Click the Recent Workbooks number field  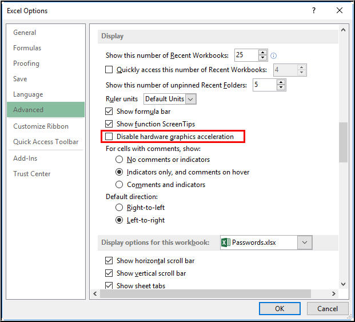pyautogui.click(x=246, y=55)
